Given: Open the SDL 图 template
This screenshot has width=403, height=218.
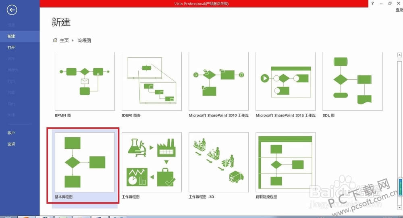Looking at the screenshot, I should [x=352, y=81].
